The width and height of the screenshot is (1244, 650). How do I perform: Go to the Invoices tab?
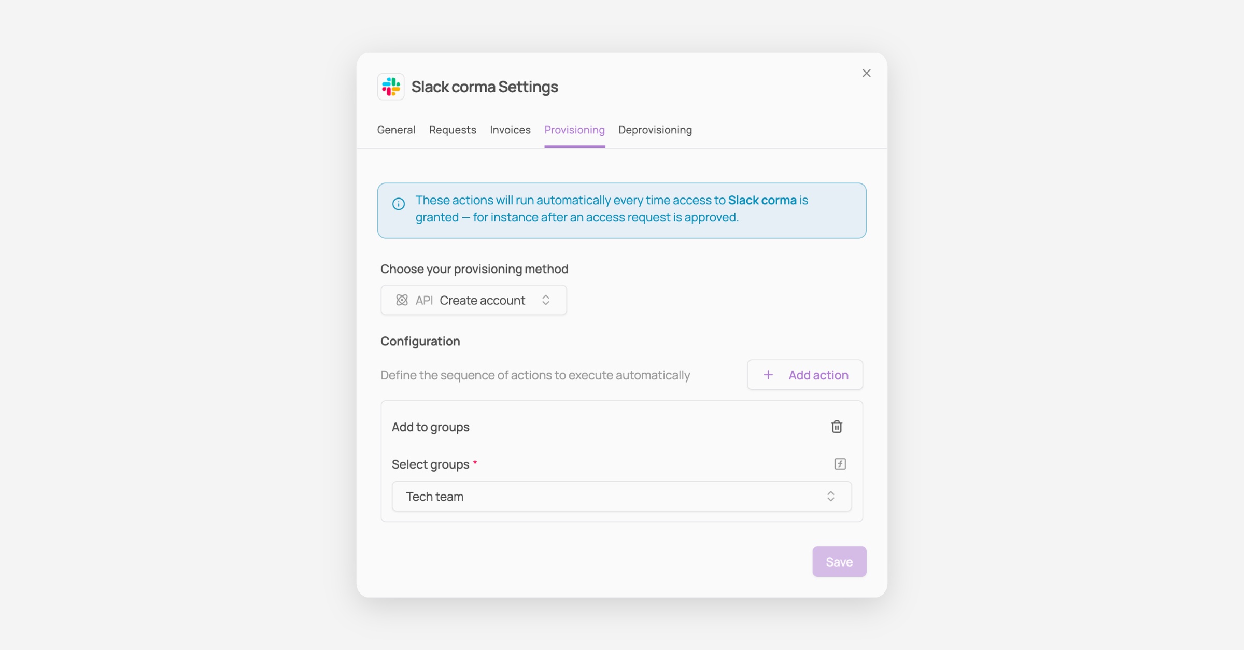coord(510,130)
